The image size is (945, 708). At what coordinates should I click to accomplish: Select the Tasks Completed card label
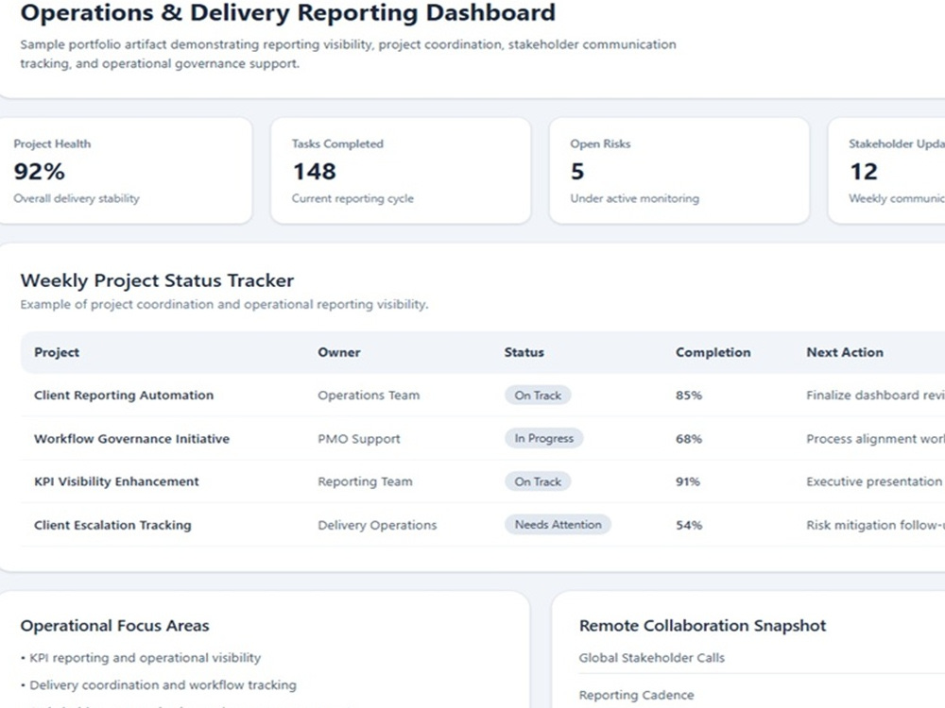337,143
